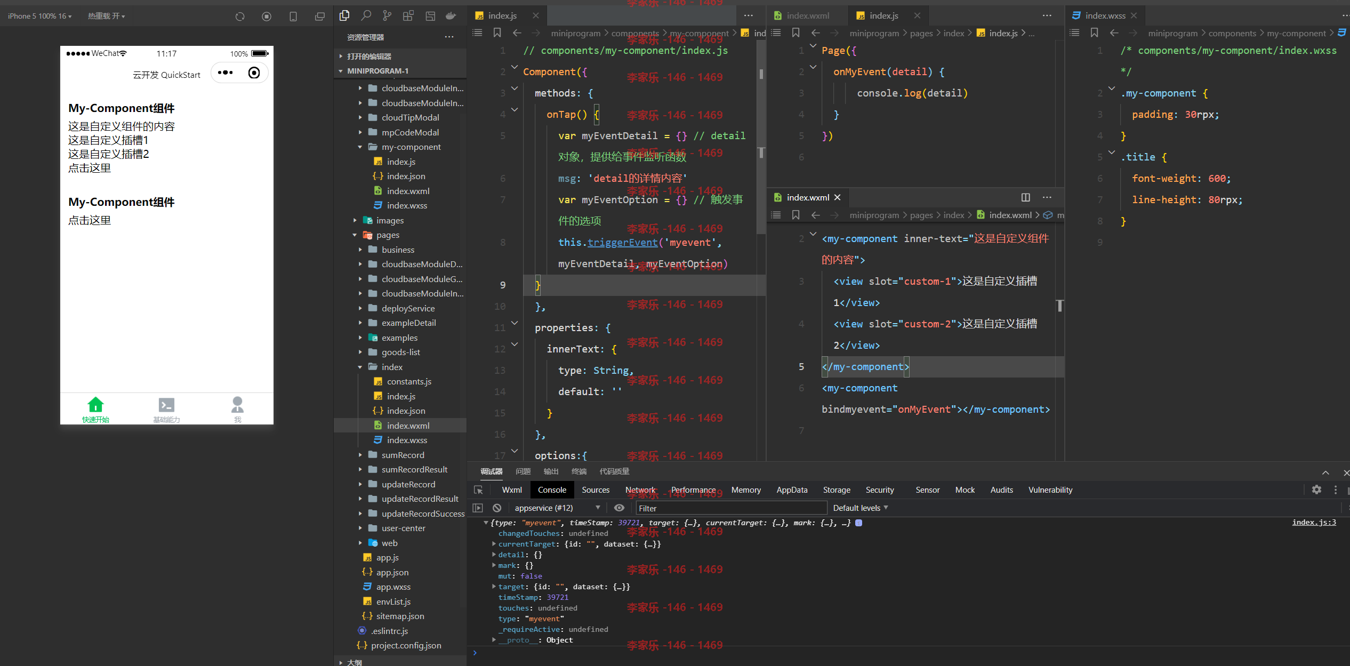
Task: Open the file explorer icon in sidebar
Action: click(x=344, y=16)
